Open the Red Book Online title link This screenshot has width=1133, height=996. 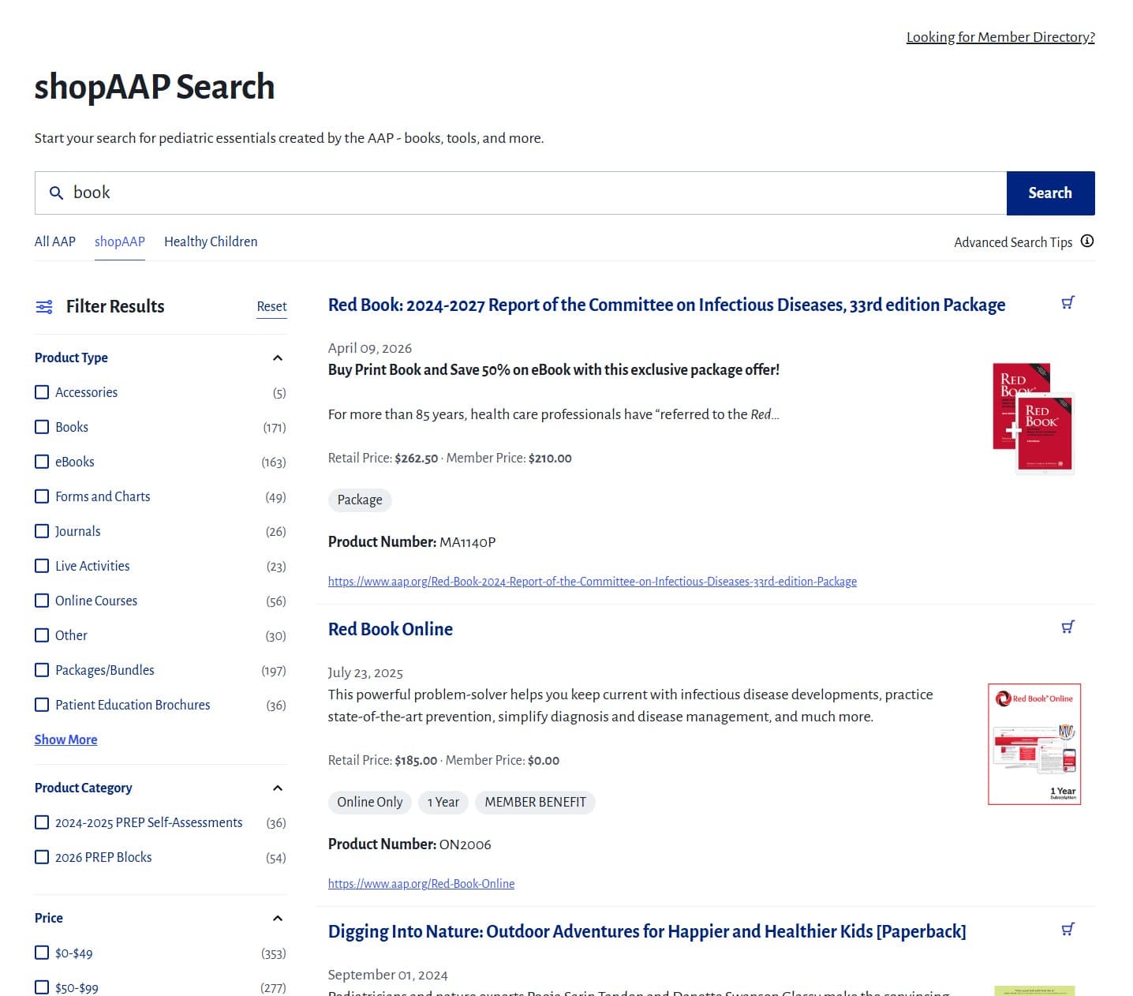tap(391, 629)
